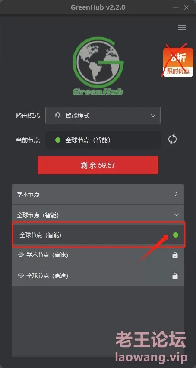Click the 当前节点 display field
This screenshot has height=368, width=196.
[103, 140]
